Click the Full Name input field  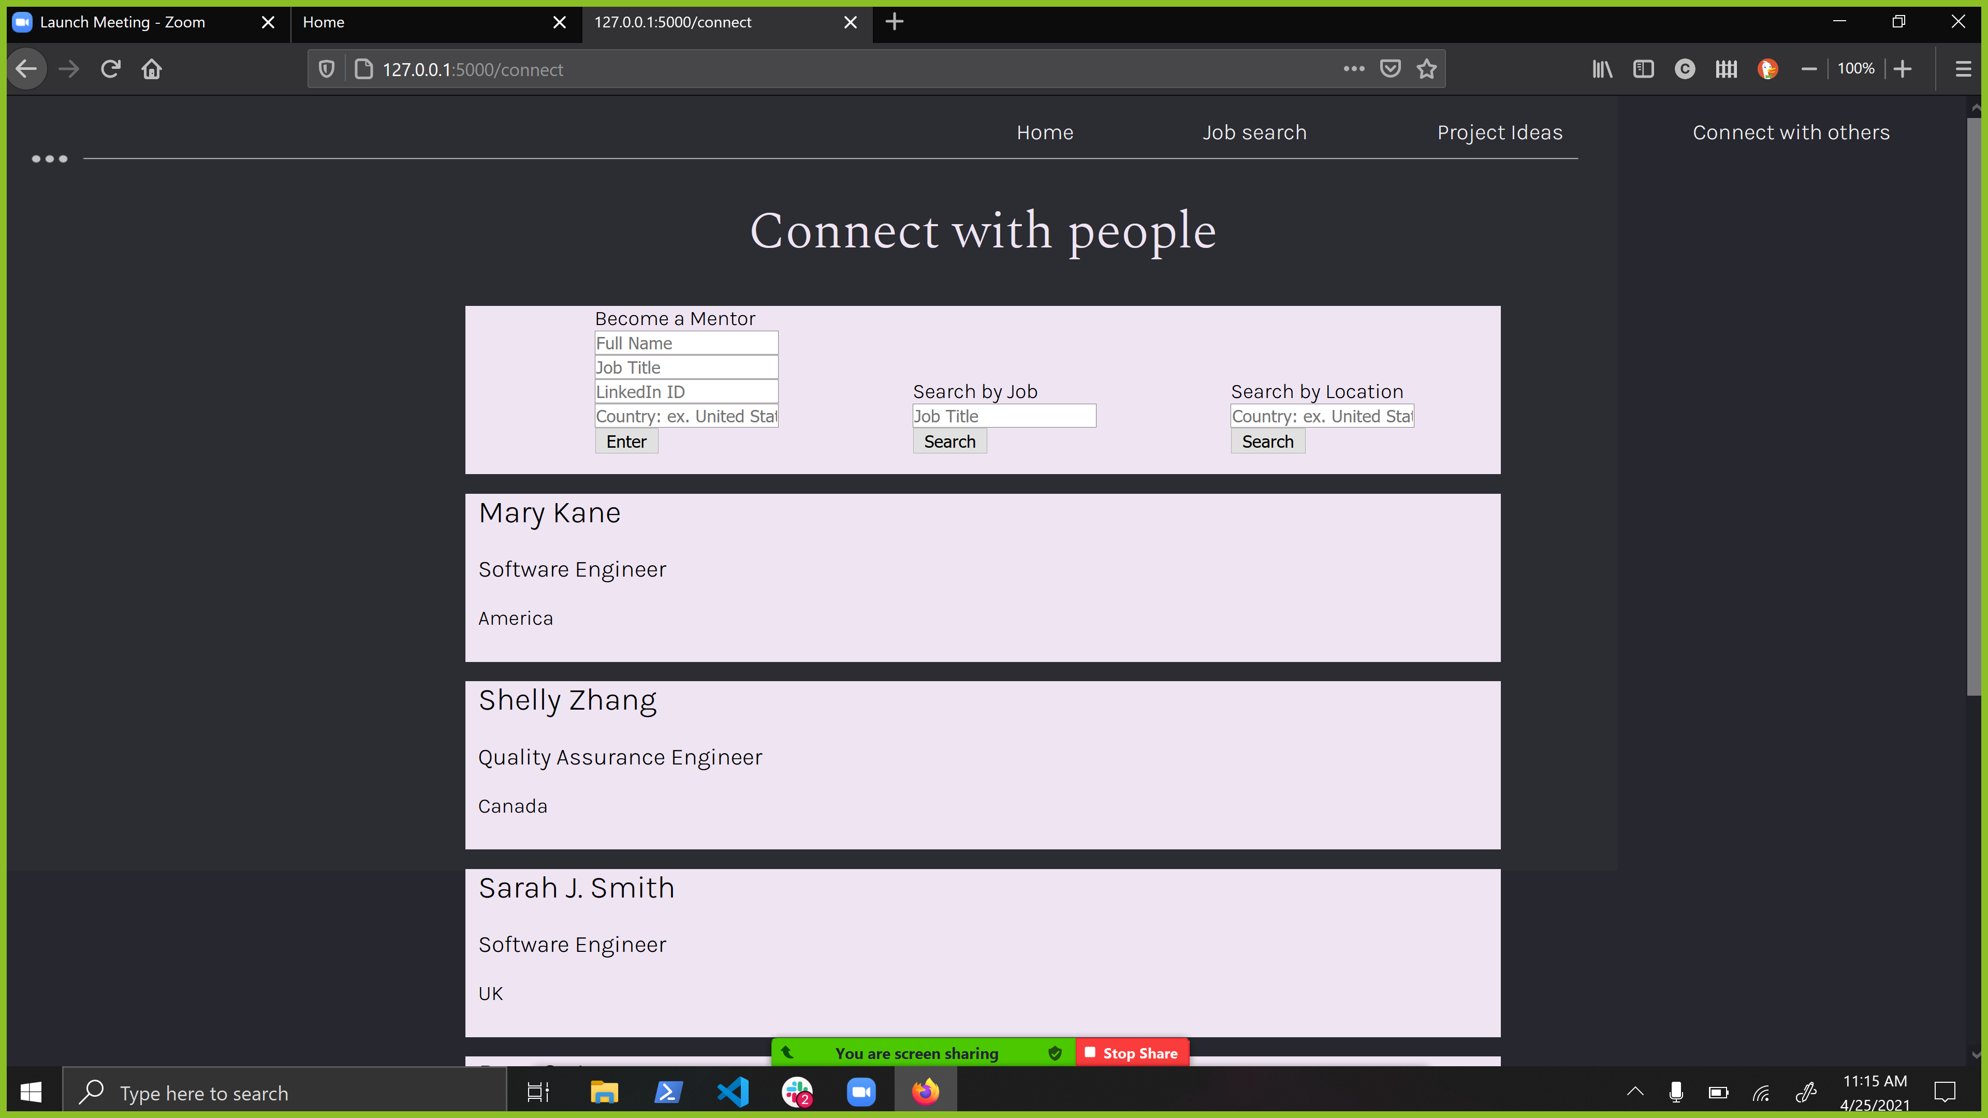point(686,343)
